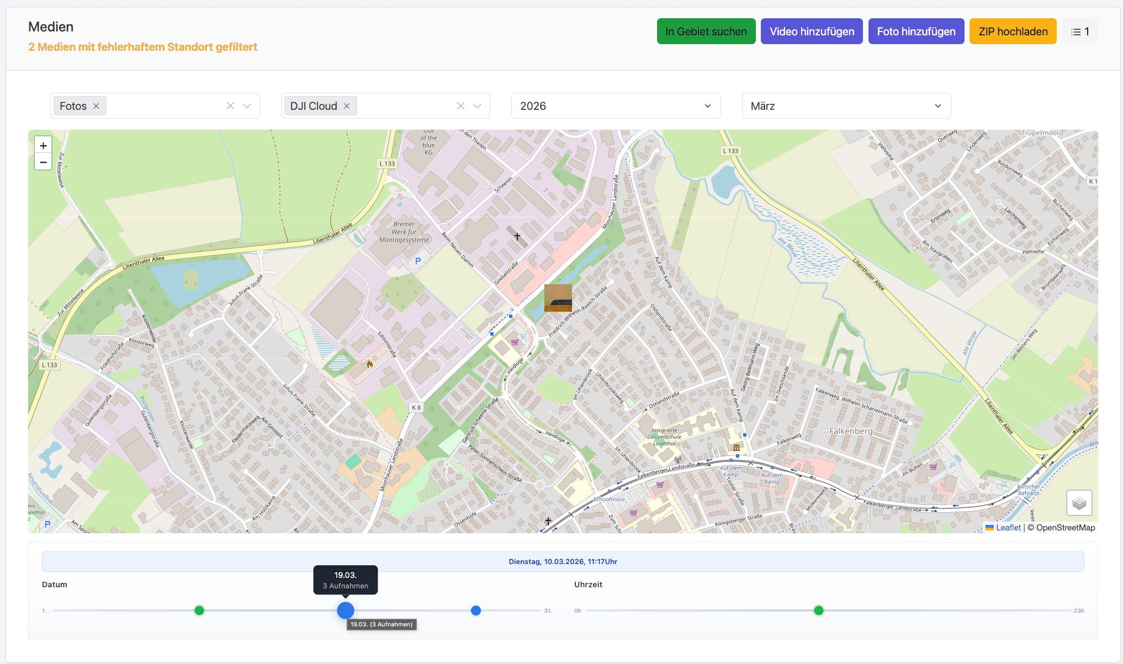Screen dimensions: 1123x664
Task: Zoom out on the map
Action: click(x=43, y=162)
